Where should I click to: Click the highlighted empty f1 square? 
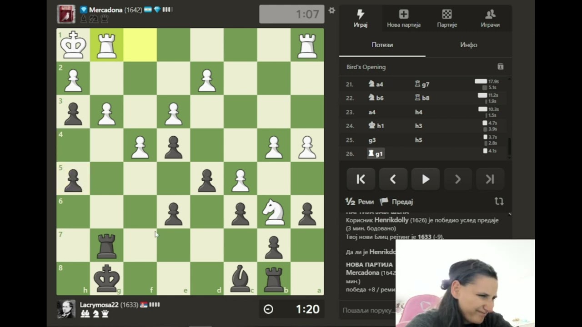pyautogui.click(x=140, y=45)
